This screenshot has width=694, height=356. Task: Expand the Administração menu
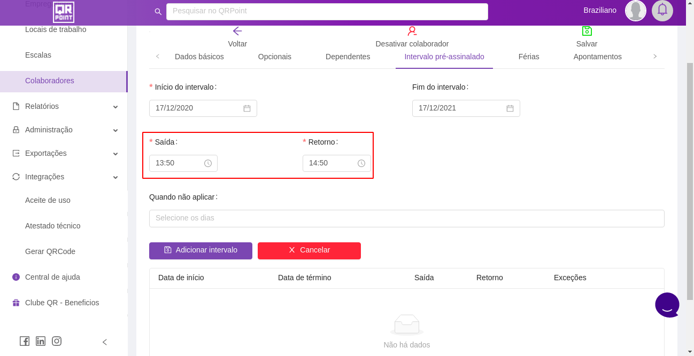coord(64,130)
